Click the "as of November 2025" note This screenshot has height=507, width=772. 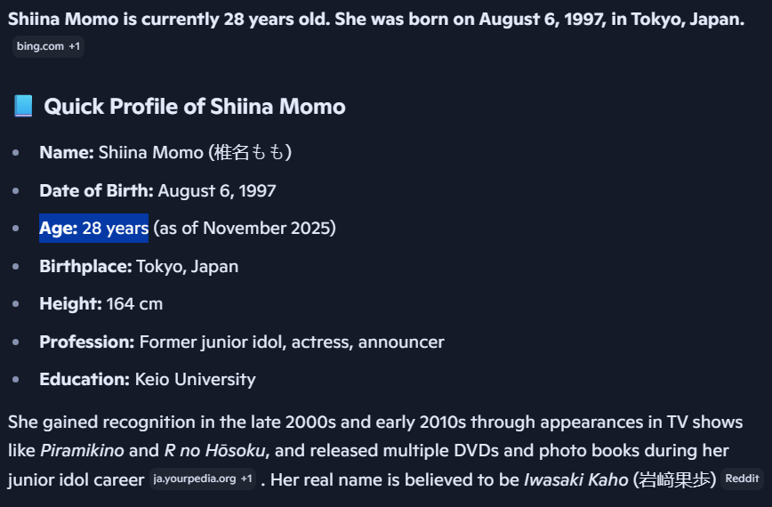point(245,229)
